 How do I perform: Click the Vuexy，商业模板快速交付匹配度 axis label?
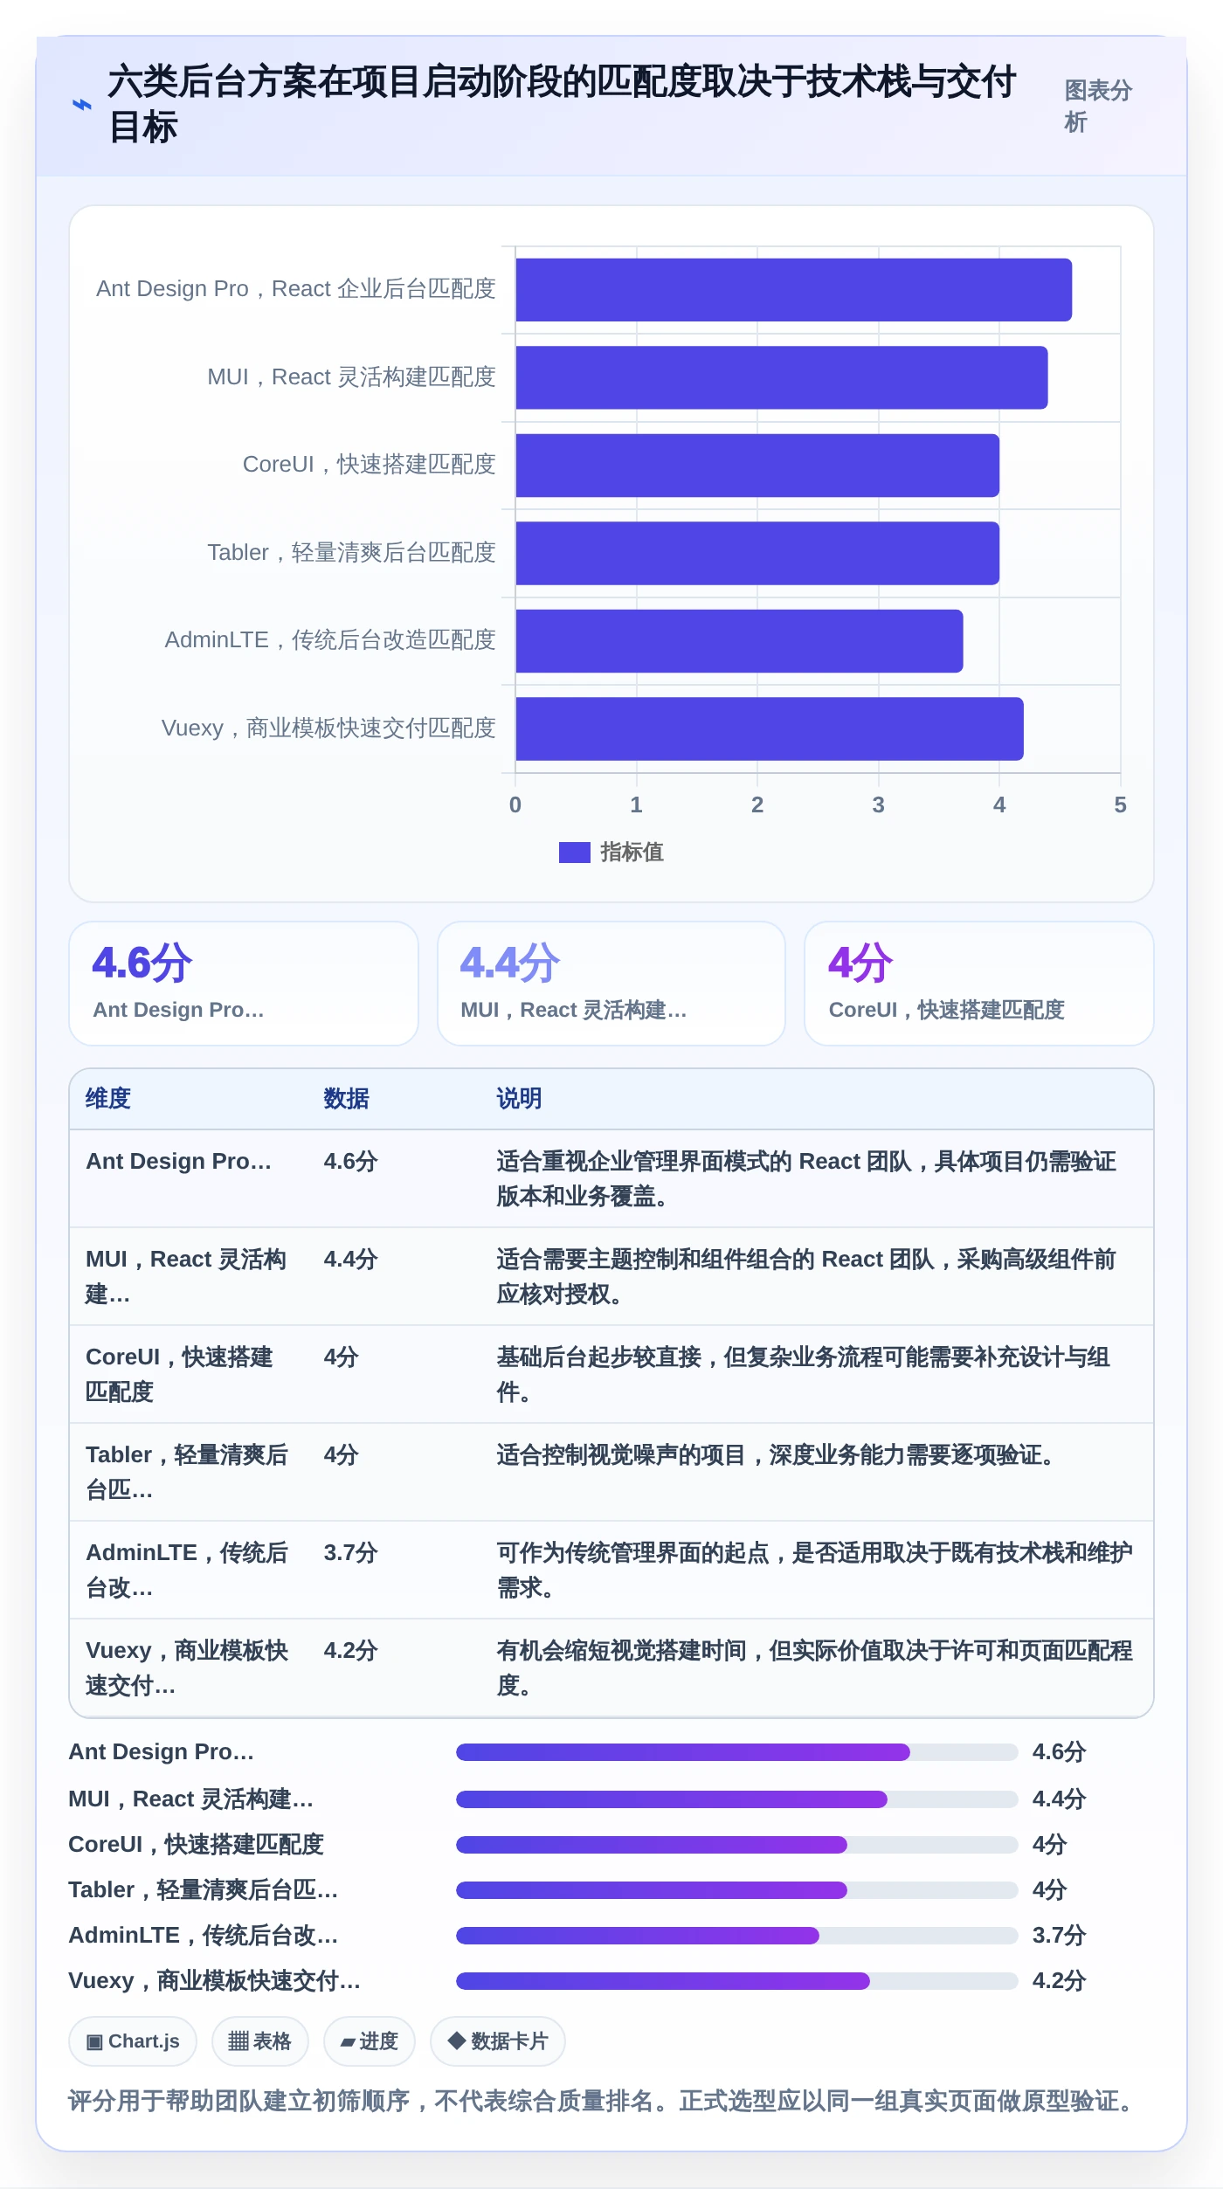click(328, 728)
